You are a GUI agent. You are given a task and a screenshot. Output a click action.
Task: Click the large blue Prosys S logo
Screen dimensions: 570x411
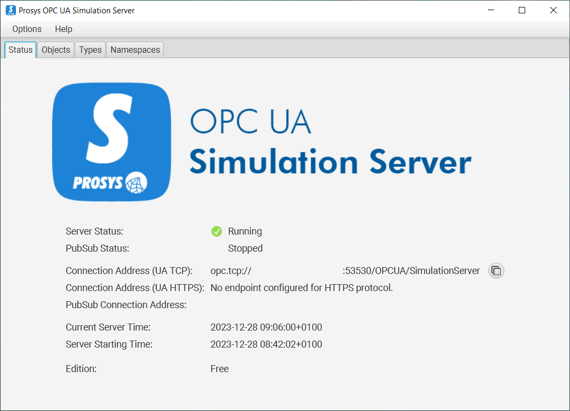click(x=112, y=142)
